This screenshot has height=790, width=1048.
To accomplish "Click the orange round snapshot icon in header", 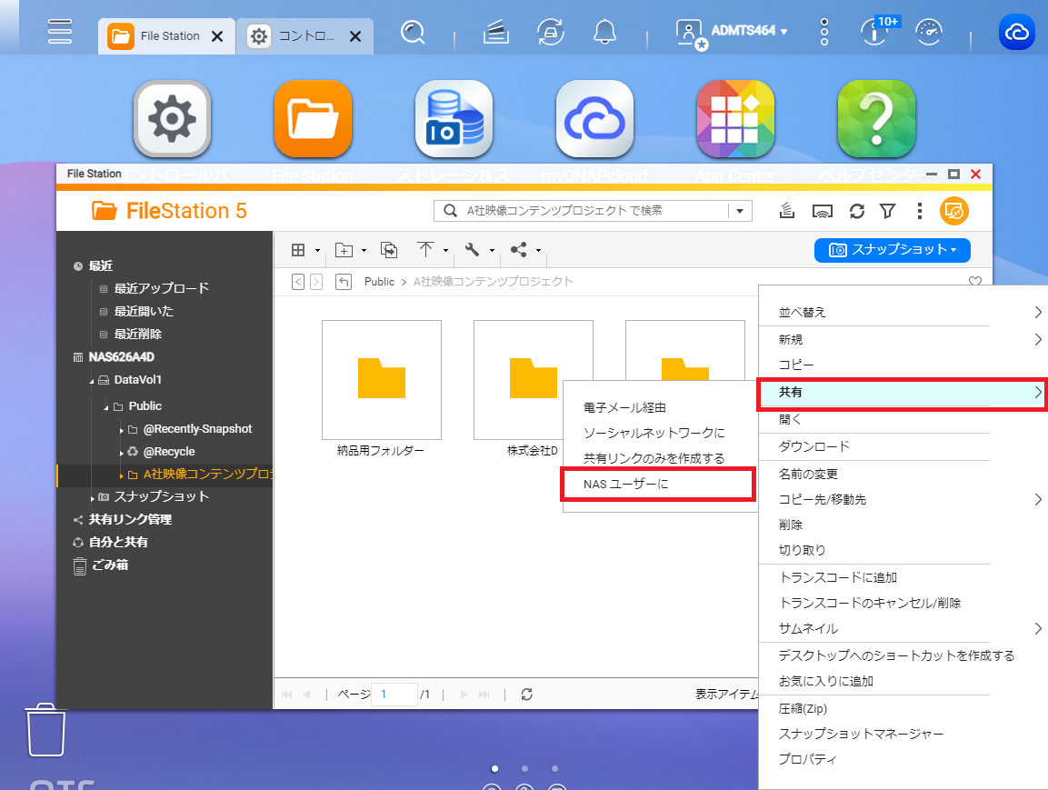I will click(x=954, y=211).
